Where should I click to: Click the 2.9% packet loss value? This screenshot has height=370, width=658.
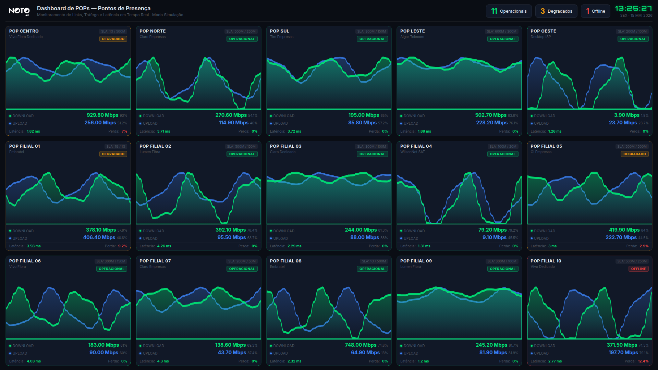click(x=644, y=246)
